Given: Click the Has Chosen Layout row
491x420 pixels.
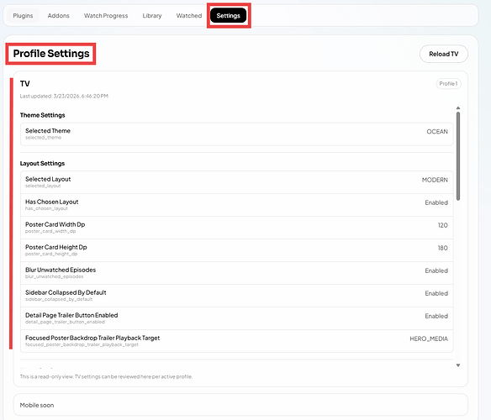Looking at the screenshot, I should [x=237, y=205].
